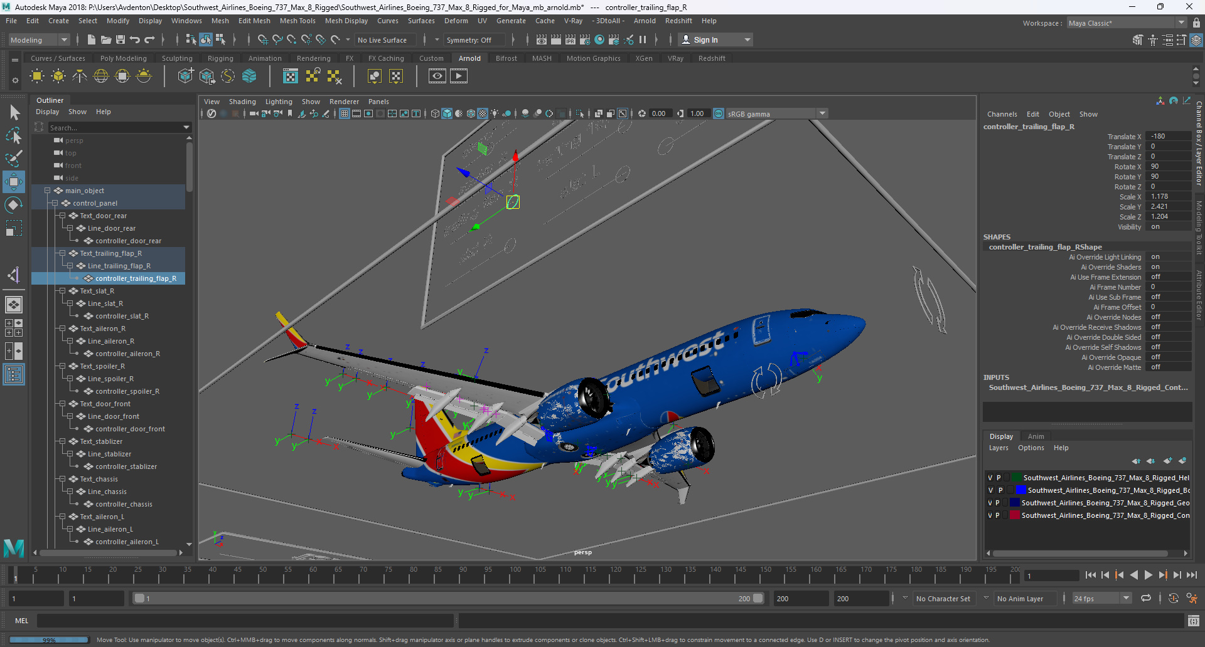Click the red color swatch of Rigged_Con layer

[x=1014, y=515]
